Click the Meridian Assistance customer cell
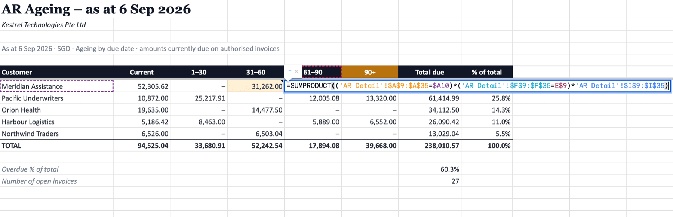Viewport: 673px width, 217px height. coord(56,86)
